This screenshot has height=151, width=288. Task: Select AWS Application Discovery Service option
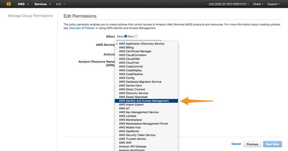tap(146, 44)
